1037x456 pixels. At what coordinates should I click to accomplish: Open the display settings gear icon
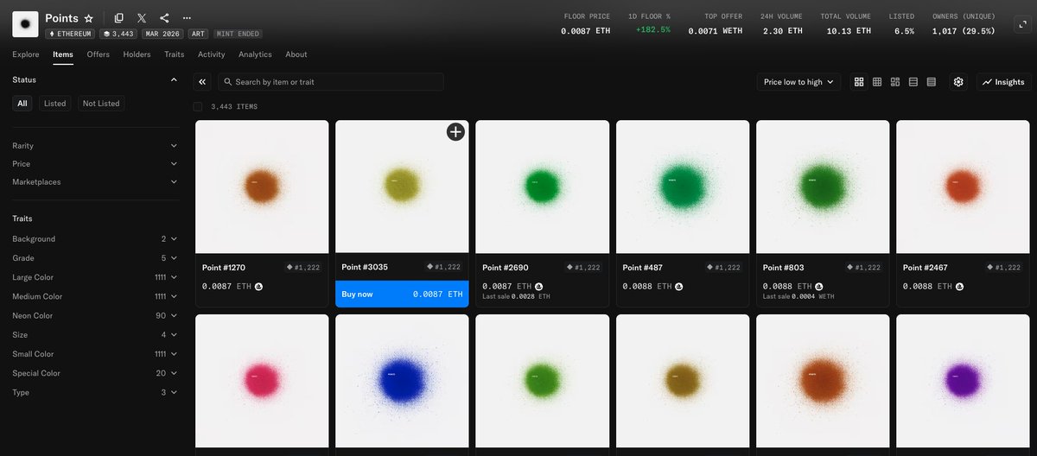pyautogui.click(x=957, y=82)
